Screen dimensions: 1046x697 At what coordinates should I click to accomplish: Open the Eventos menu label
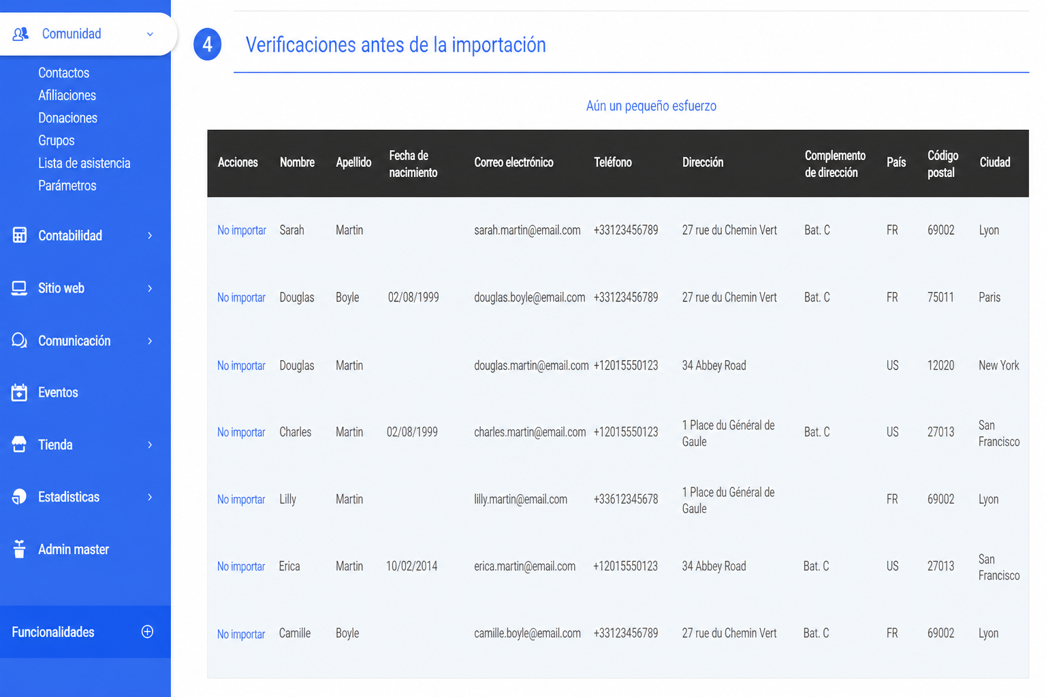click(x=58, y=393)
